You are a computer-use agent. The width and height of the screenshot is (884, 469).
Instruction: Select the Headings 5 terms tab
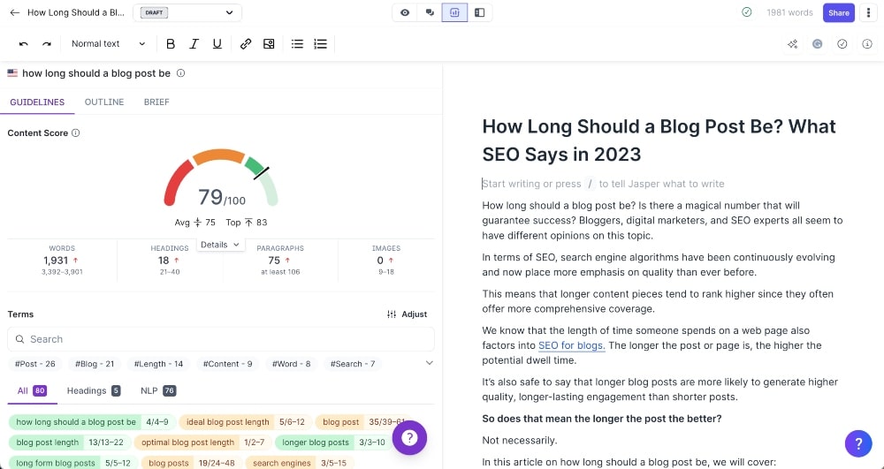click(x=94, y=390)
